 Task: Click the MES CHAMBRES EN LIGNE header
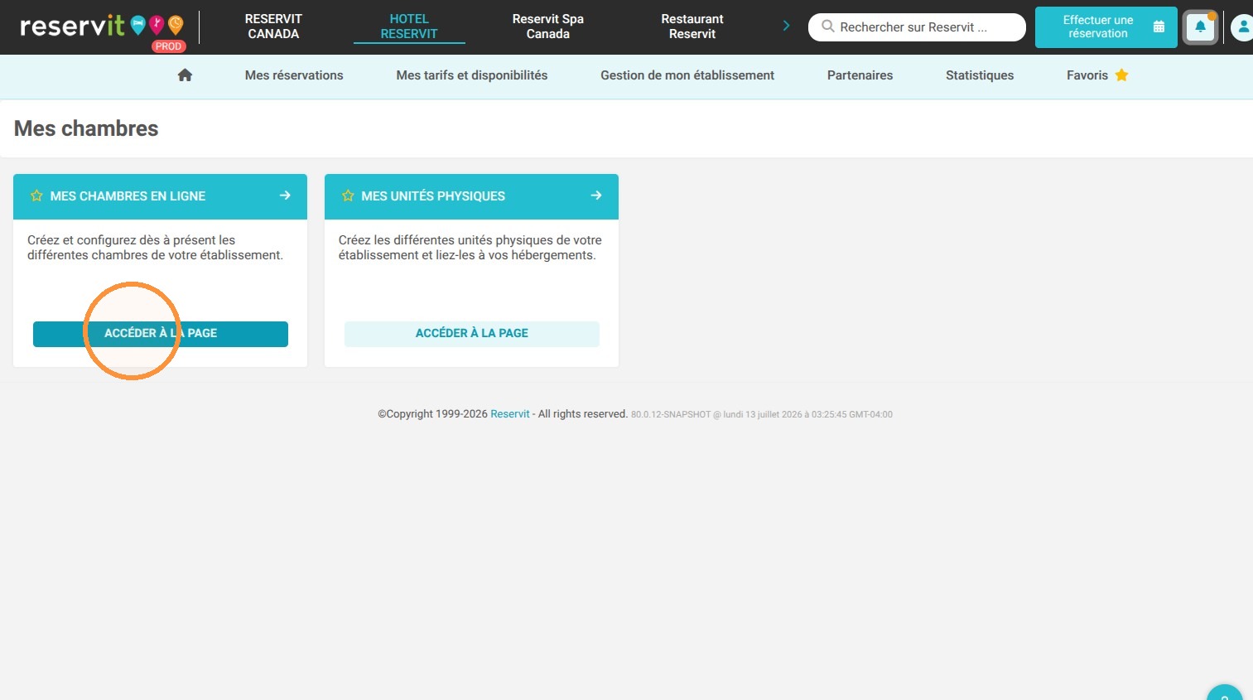160,196
